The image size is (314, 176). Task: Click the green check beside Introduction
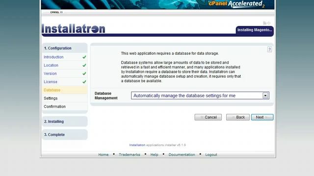84,57
